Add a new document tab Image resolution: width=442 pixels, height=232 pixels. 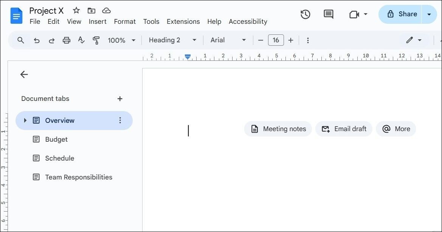point(120,99)
